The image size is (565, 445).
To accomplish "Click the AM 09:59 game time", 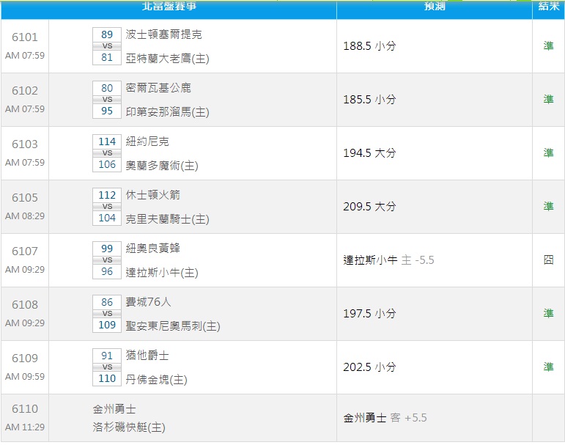I will click(25, 377).
